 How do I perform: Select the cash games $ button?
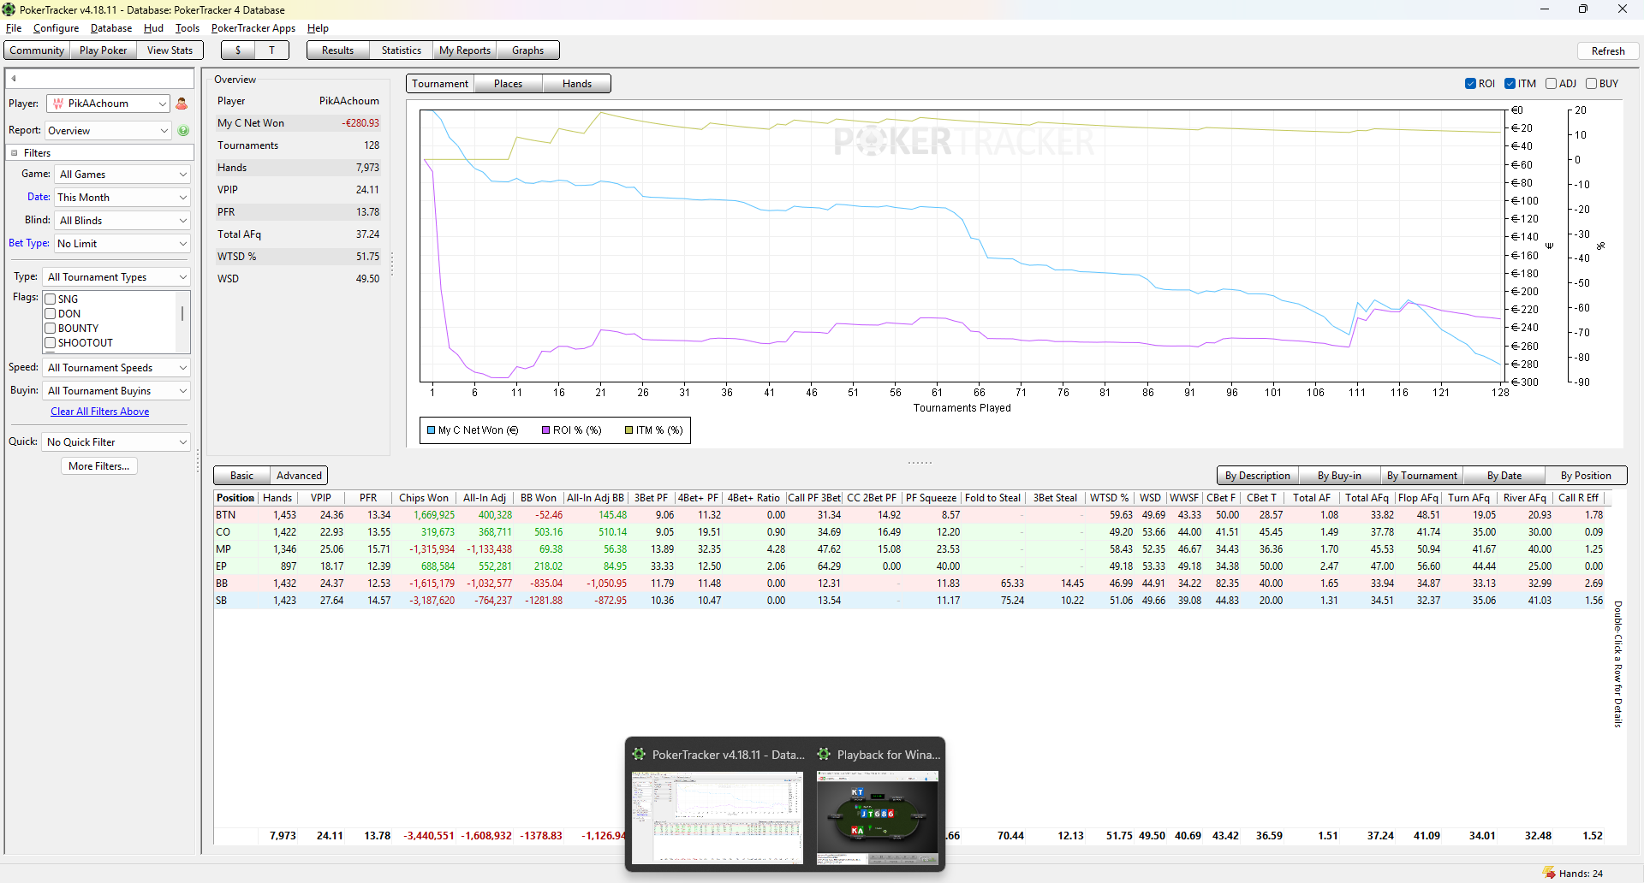238,50
